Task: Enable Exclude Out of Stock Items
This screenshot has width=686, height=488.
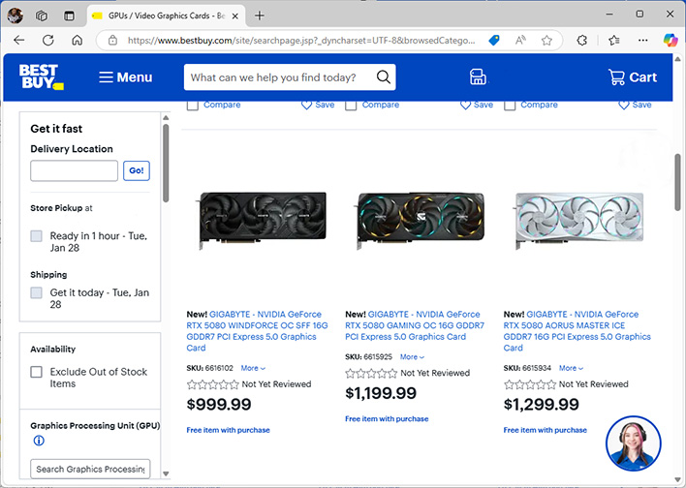Action: (36, 372)
